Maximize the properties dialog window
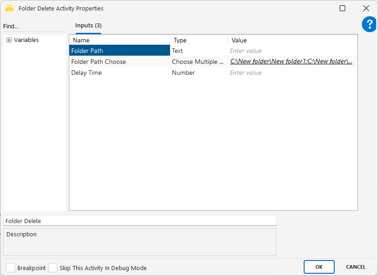378x276 pixels. tap(342, 8)
